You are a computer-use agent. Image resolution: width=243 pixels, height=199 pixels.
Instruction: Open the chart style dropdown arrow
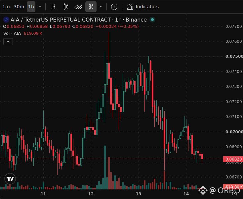pyautogui.click(x=101, y=7)
